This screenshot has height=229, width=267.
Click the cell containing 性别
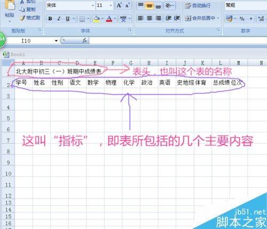(59, 83)
